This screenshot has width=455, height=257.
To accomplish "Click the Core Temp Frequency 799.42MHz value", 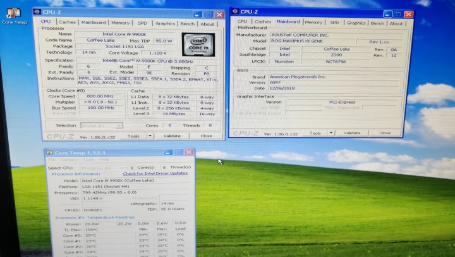I will pyautogui.click(x=109, y=192).
